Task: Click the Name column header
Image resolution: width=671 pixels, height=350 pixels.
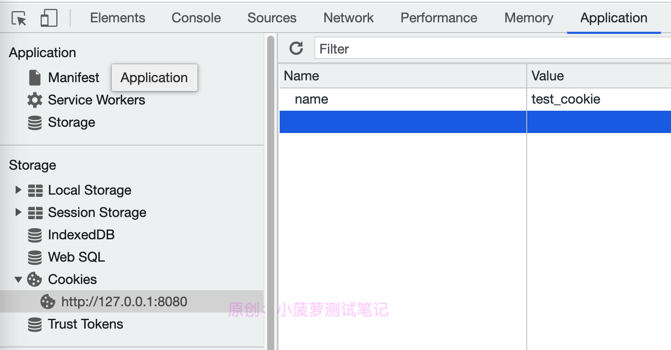Action: [x=301, y=75]
